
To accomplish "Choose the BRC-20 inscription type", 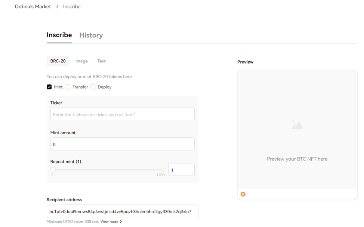I will [x=58, y=61].
